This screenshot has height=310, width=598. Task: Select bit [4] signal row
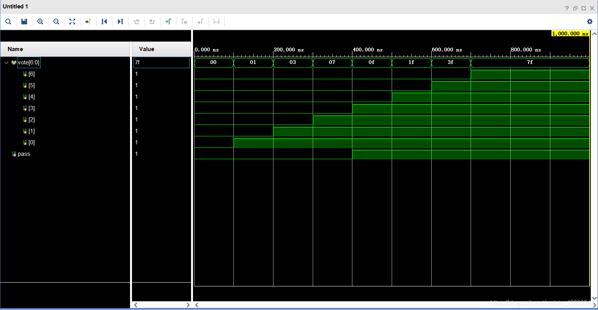[32, 97]
